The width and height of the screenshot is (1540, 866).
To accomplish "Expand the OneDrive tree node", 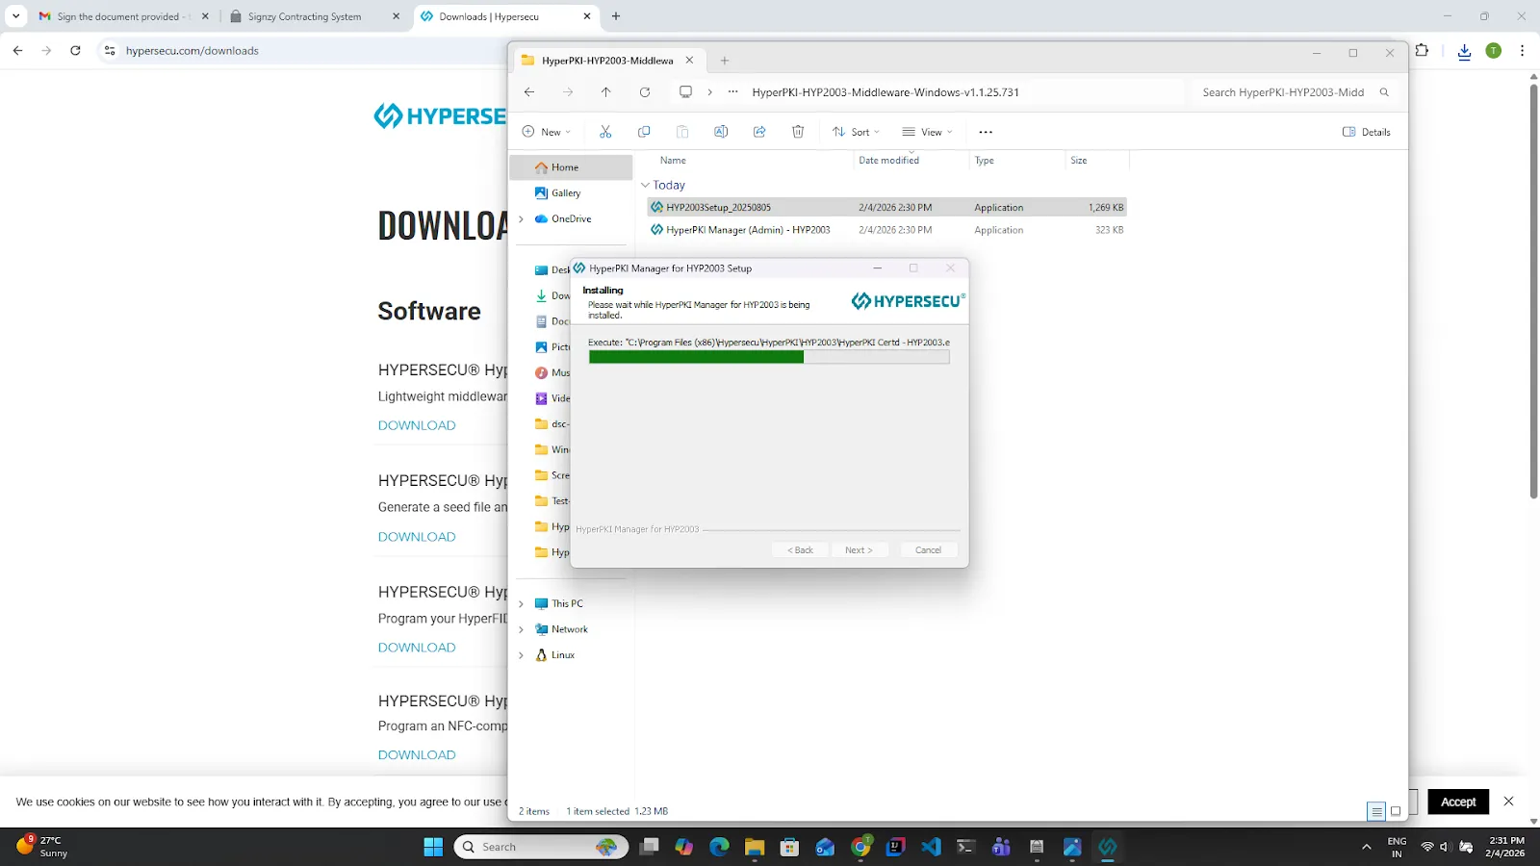I will 521,219.
